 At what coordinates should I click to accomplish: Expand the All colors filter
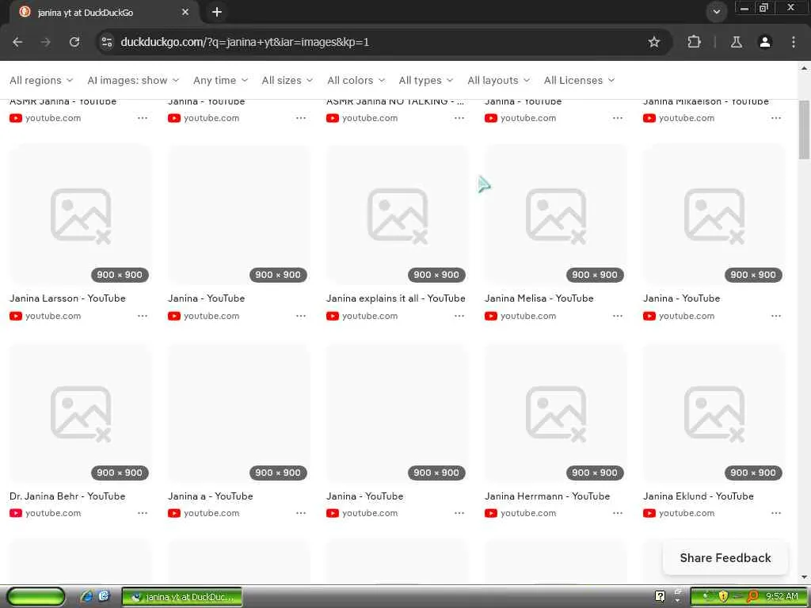[x=356, y=80]
